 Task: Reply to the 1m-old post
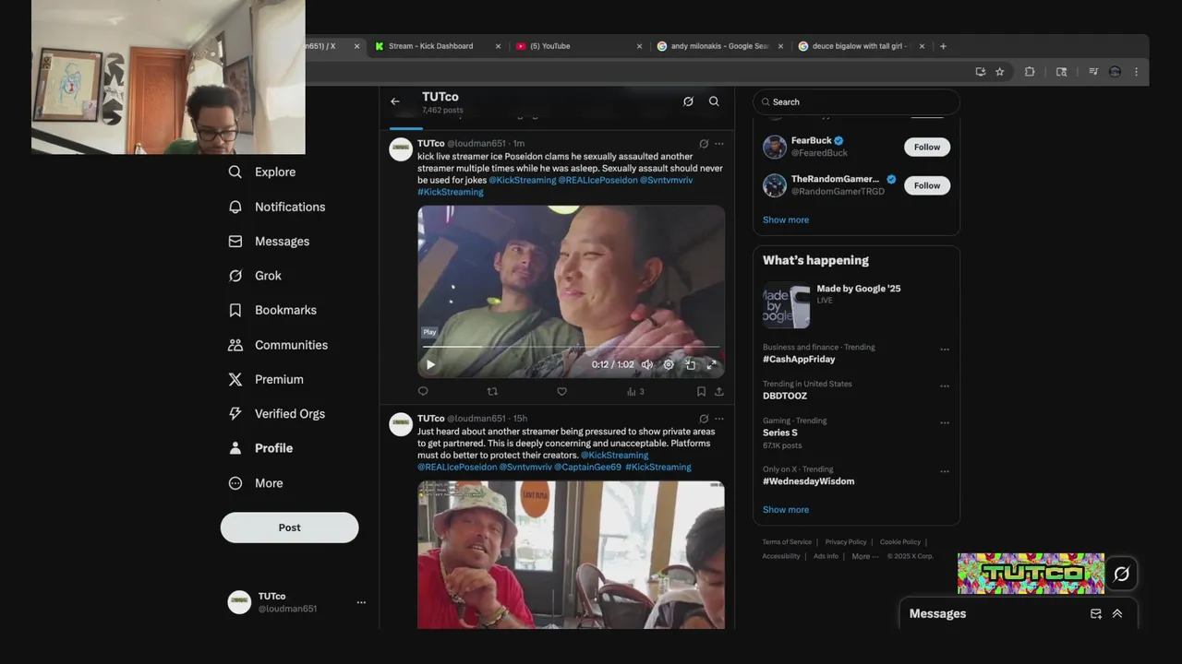pyautogui.click(x=423, y=391)
